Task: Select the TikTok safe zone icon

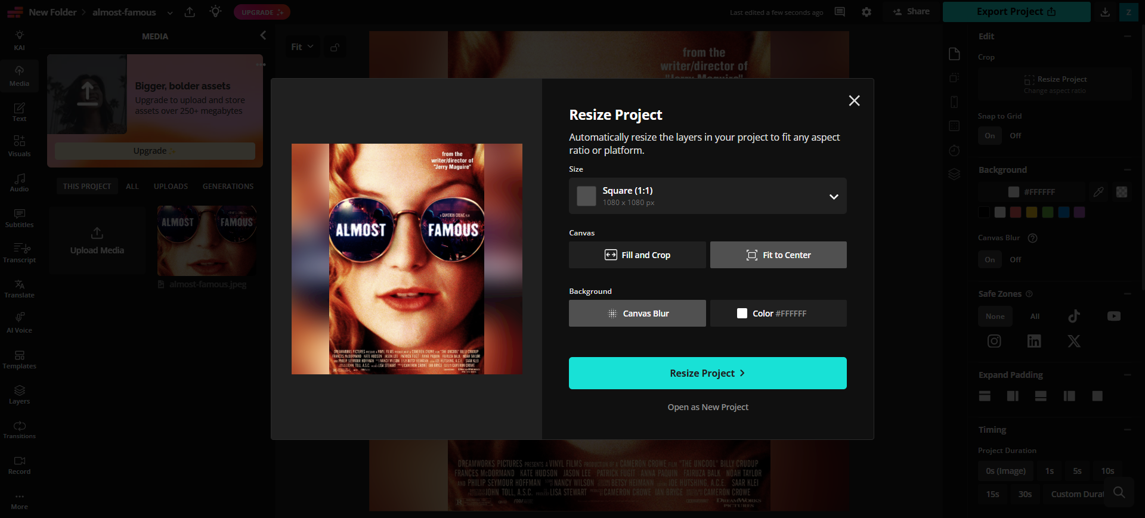Action: click(1074, 316)
